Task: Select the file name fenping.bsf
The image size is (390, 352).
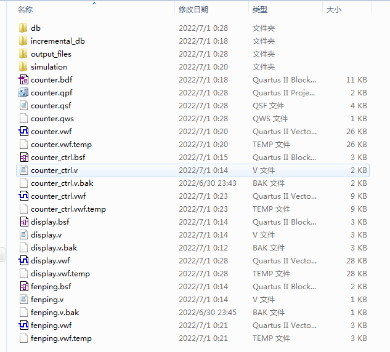Action: point(51,287)
